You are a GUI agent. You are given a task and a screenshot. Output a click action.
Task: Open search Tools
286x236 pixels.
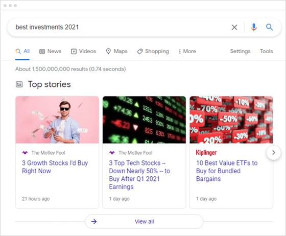coord(266,51)
